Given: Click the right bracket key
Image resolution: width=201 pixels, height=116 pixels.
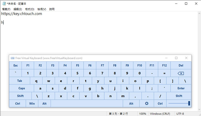Looking at the screenshot, I should point(173,81).
